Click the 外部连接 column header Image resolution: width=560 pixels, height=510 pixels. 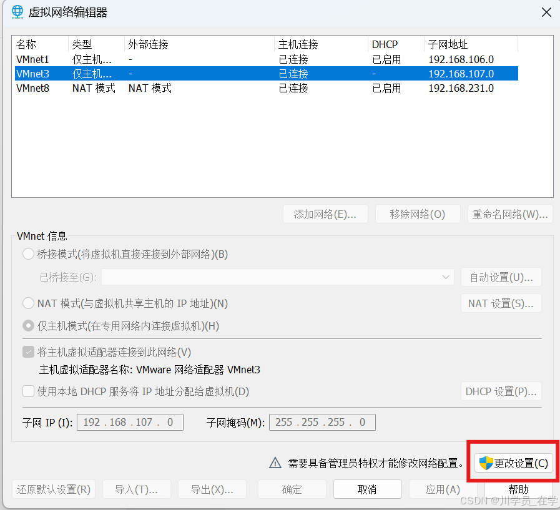[199, 44]
